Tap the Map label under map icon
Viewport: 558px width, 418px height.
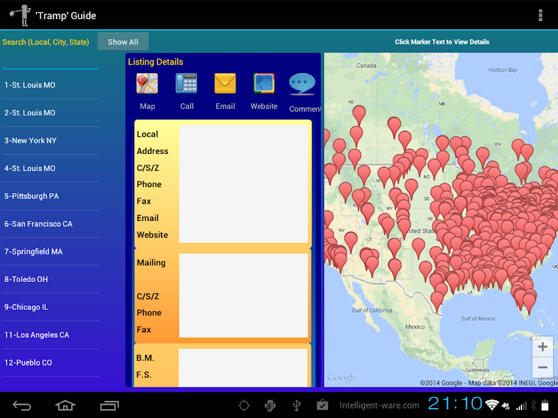tap(147, 106)
